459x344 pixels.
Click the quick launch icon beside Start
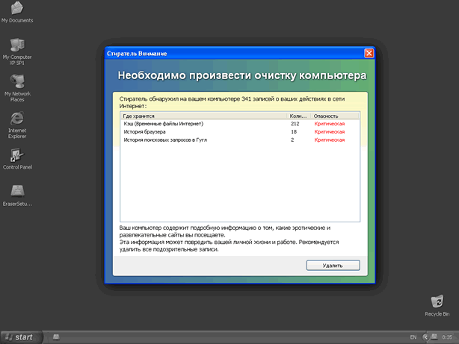(55, 337)
